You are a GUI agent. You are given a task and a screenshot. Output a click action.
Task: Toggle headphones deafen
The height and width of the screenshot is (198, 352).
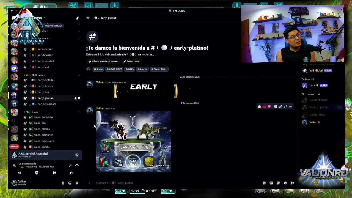pyautogui.click(x=70, y=183)
